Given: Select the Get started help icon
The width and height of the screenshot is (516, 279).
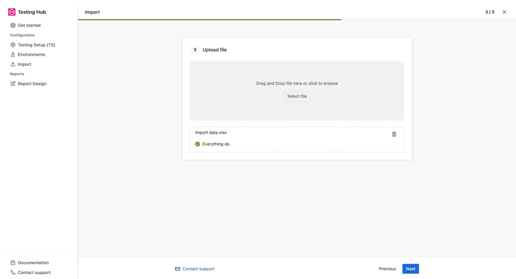Looking at the screenshot, I should [x=13, y=25].
